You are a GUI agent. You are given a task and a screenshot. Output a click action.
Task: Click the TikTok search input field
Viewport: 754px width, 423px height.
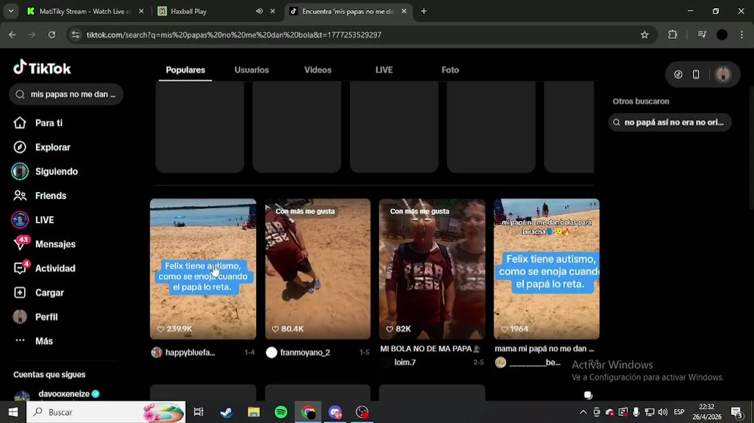66,95
